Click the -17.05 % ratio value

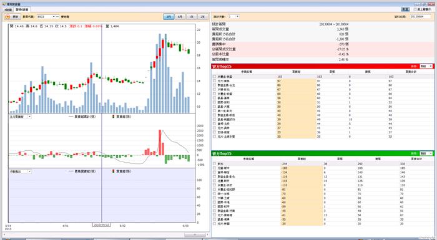[343, 49]
